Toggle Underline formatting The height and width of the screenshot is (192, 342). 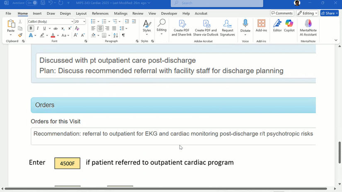[44, 28]
